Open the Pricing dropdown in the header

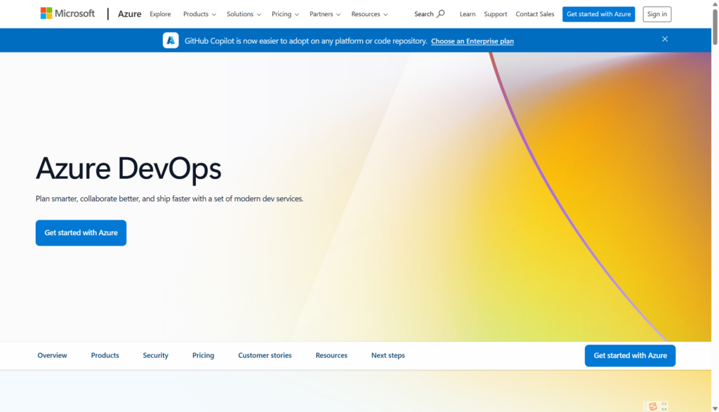coord(285,14)
